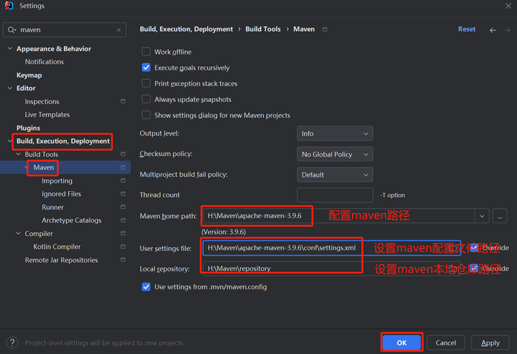Click project-level icon on Importing row
Viewport: 517px width, 354px height.
123,181
